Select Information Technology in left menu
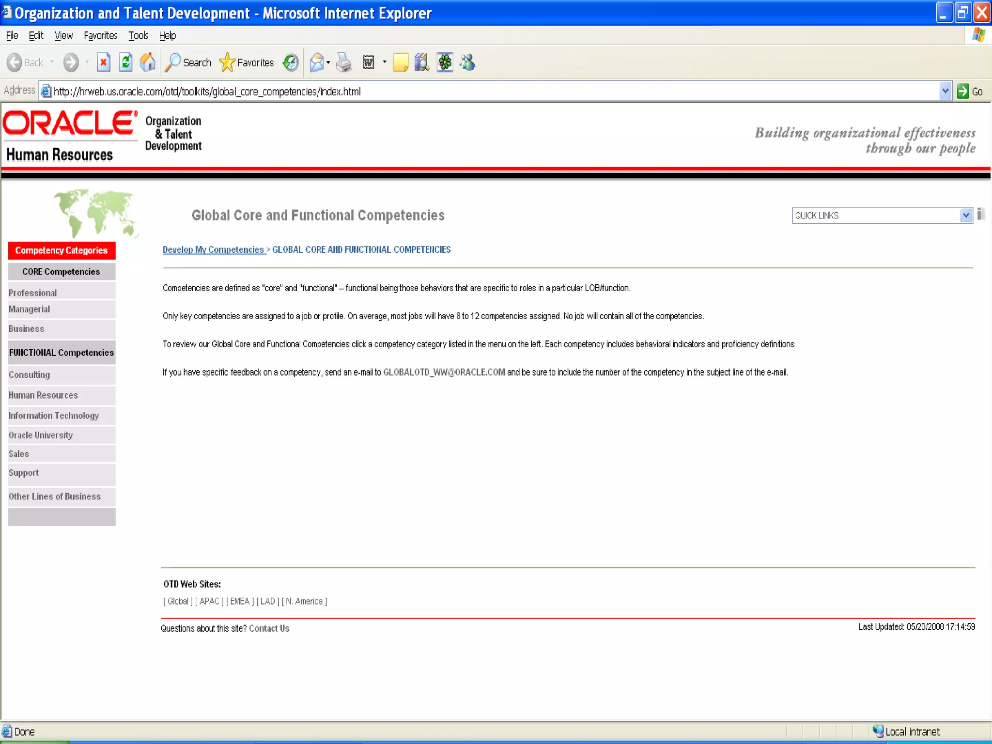Image resolution: width=992 pixels, height=744 pixels. pyautogui.click(x=53, y=416)
